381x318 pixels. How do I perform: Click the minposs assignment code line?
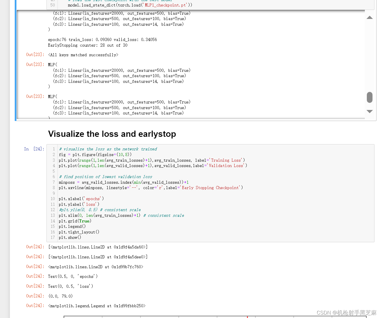124,182
